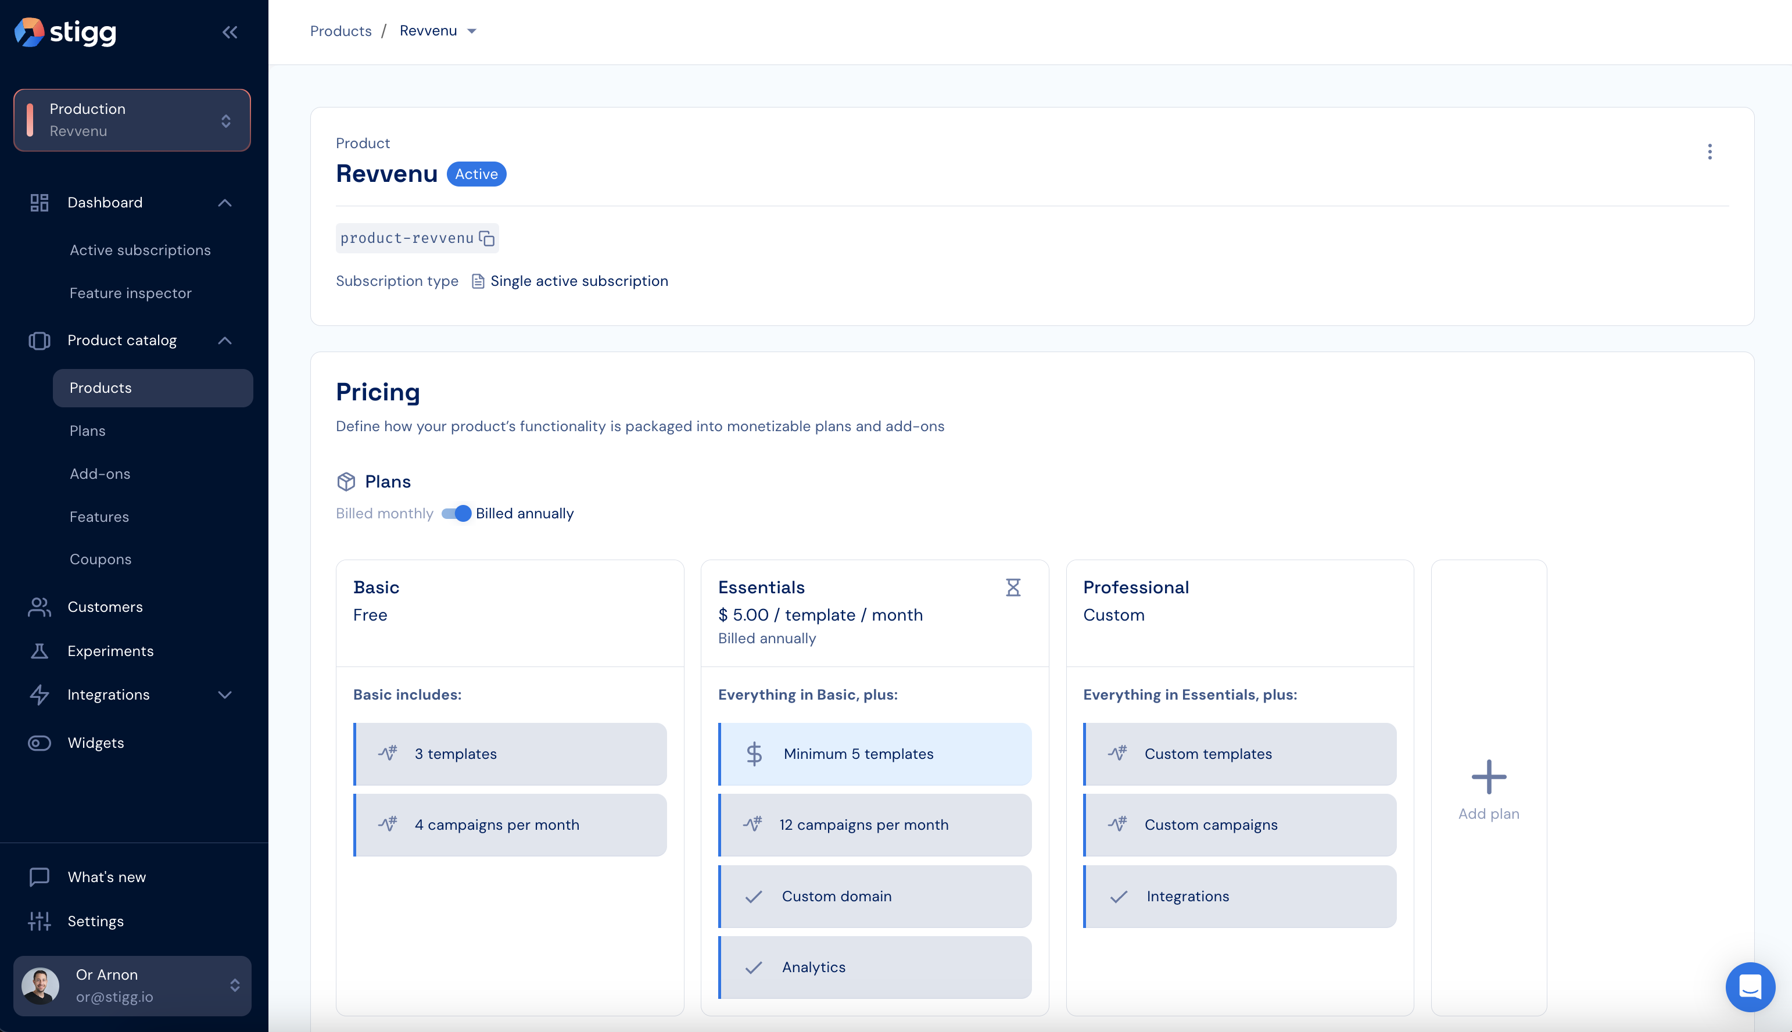
Task: Open the Production environment switcher
Action: (x=132, y=120)
